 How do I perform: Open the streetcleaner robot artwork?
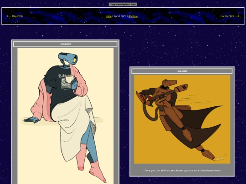[182, 119]
